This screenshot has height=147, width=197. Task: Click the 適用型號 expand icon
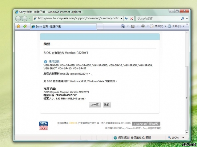[45, 62]
